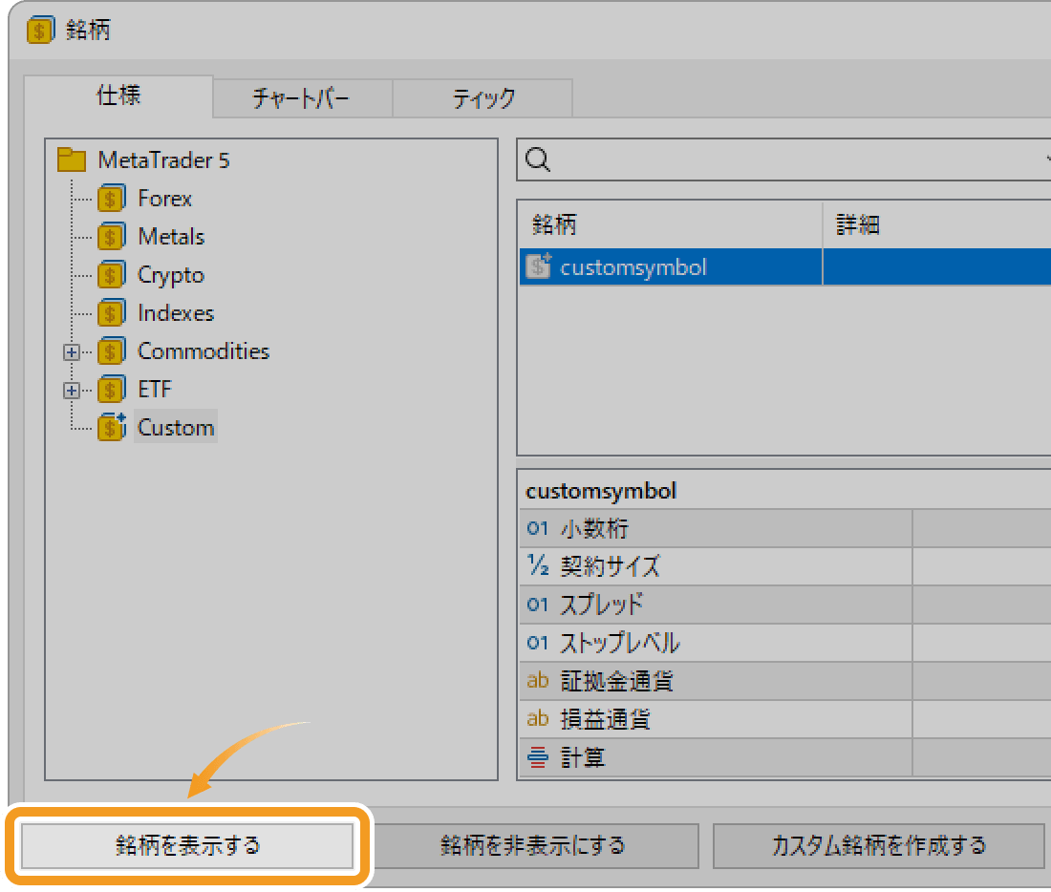Viewport: 1051px width, 892px height.
Task: Open the ティック tab
Action: (483, 98)
